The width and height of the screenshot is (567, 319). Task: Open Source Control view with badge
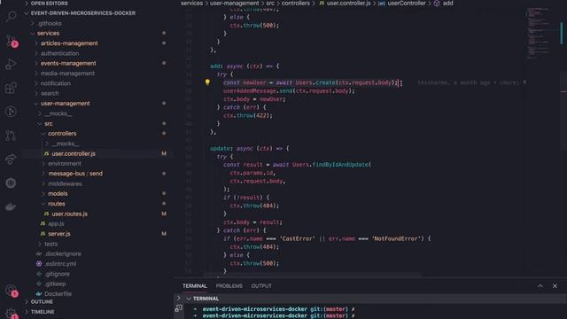tap(12, 41)
